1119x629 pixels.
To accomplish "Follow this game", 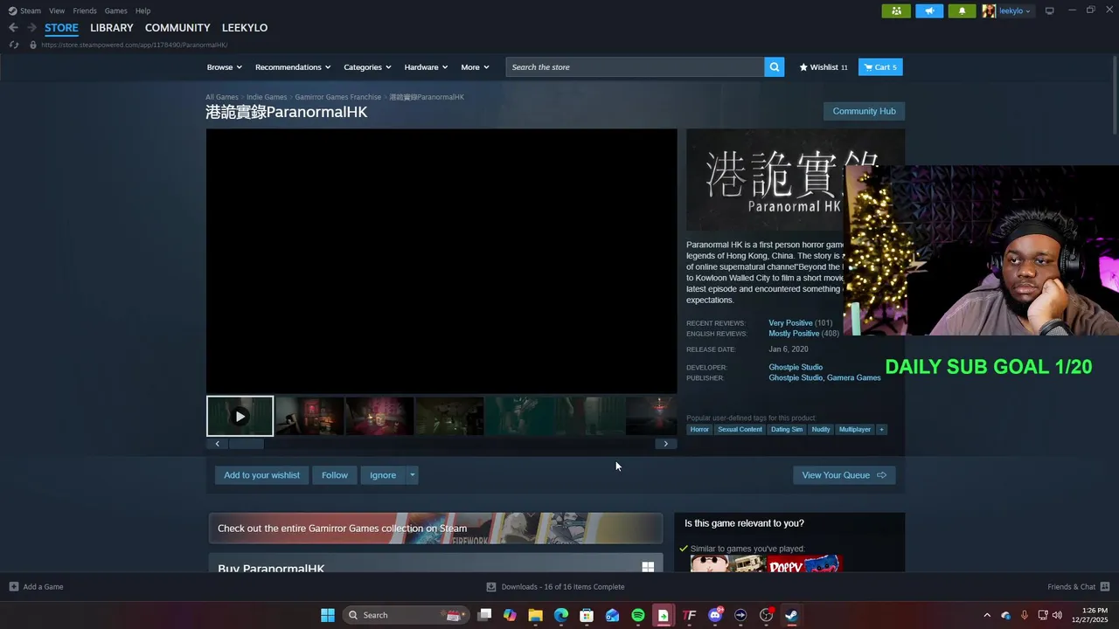I will pyautogui.click(x=334, y=475).
